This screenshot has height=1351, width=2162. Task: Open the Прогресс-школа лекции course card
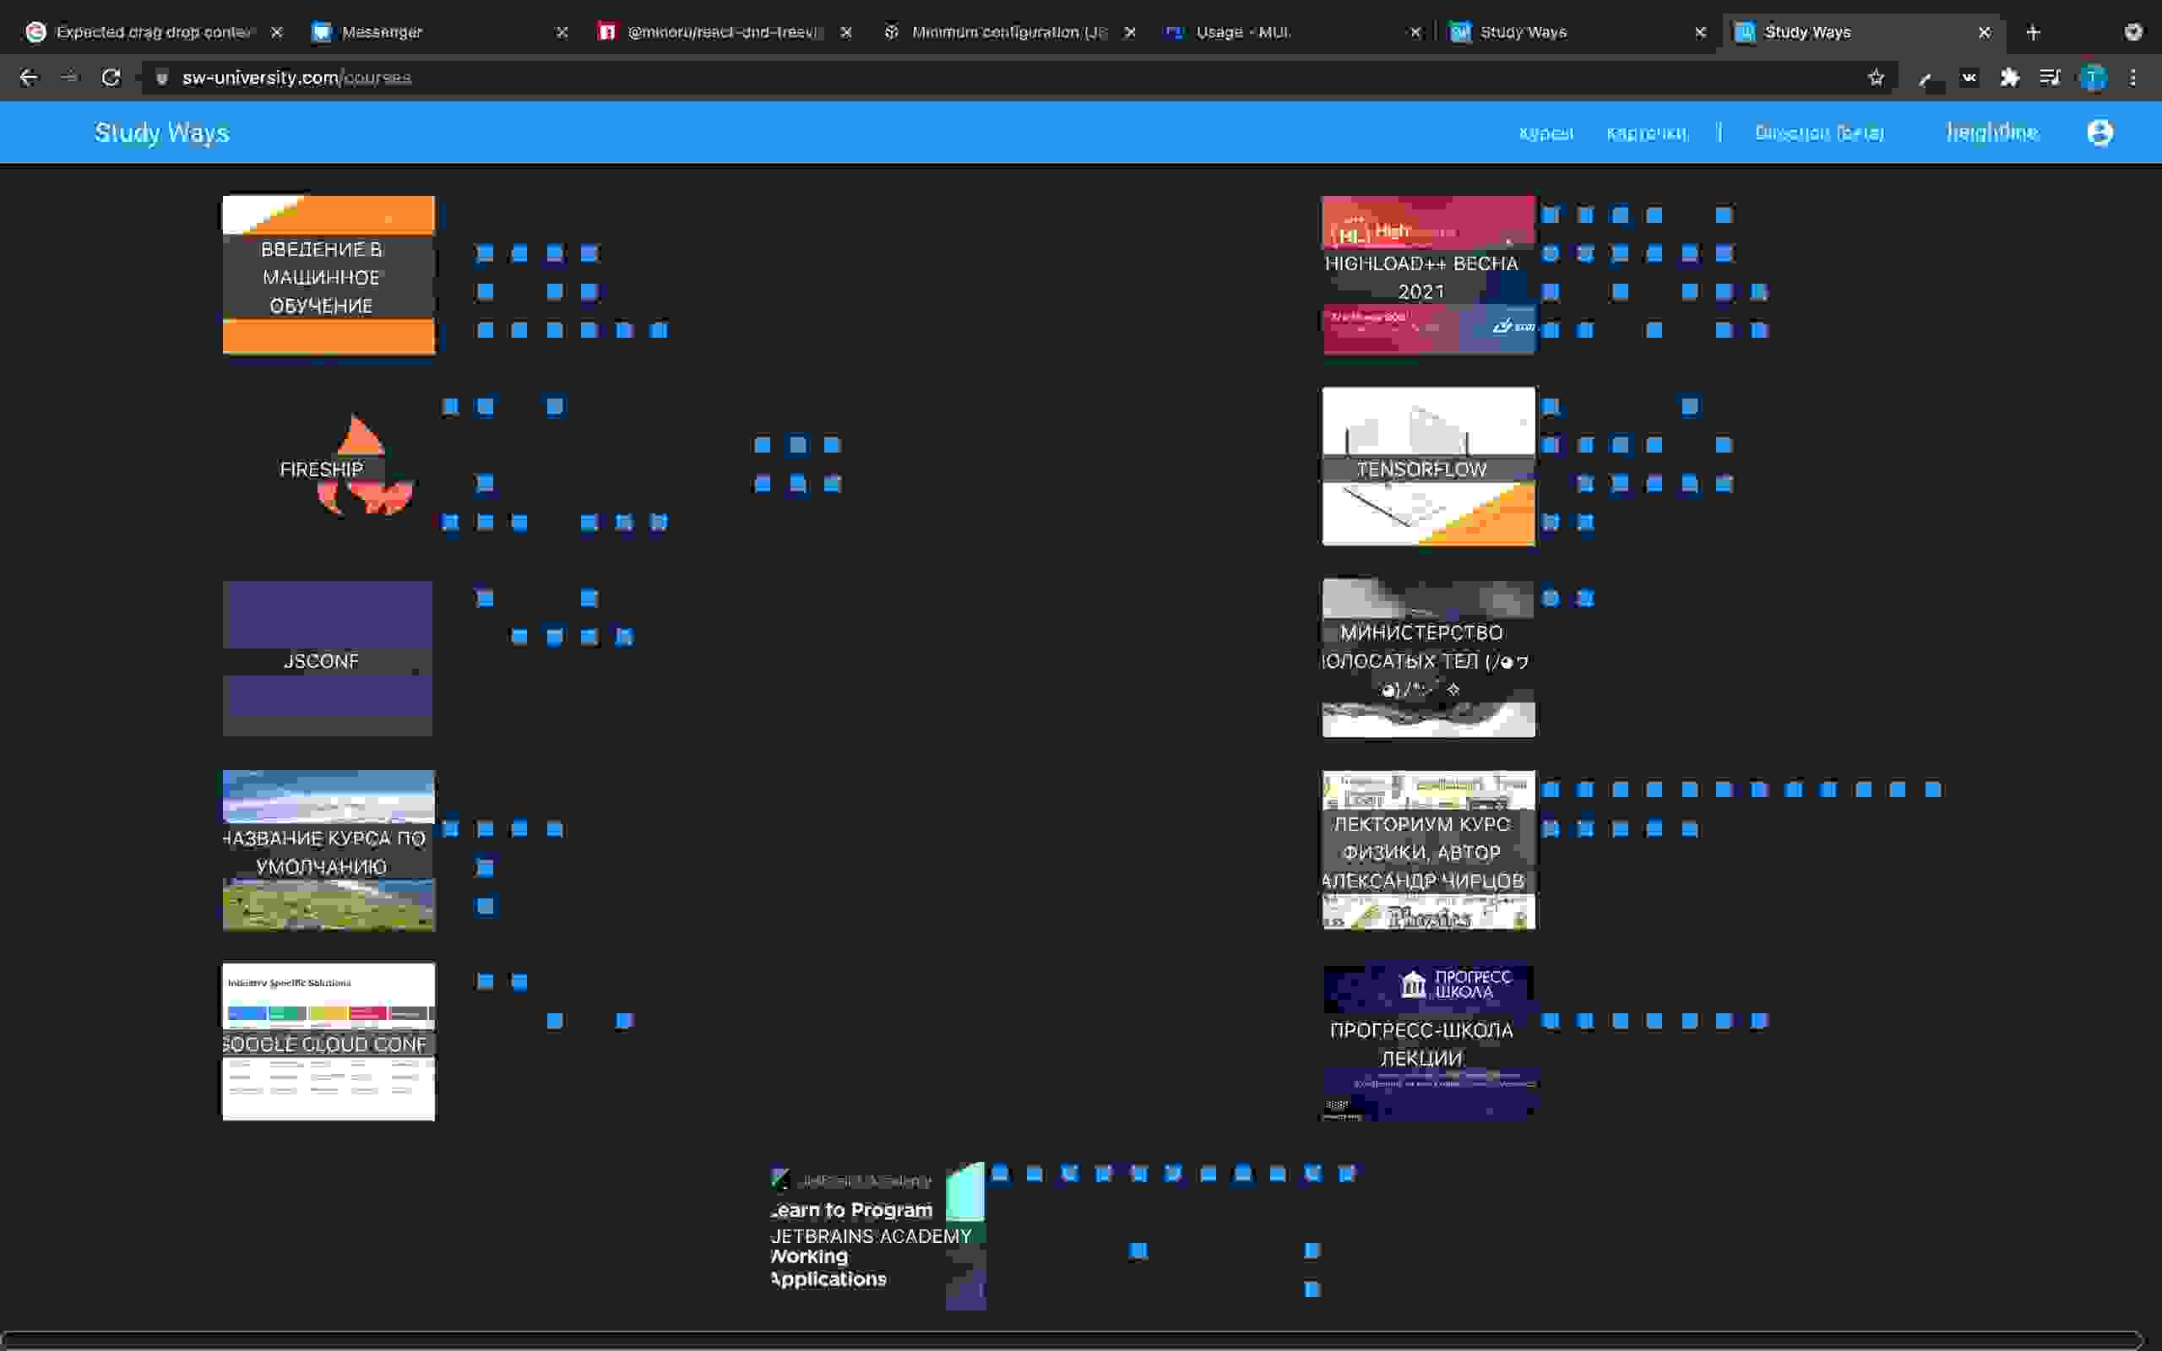(1429, 1042)
